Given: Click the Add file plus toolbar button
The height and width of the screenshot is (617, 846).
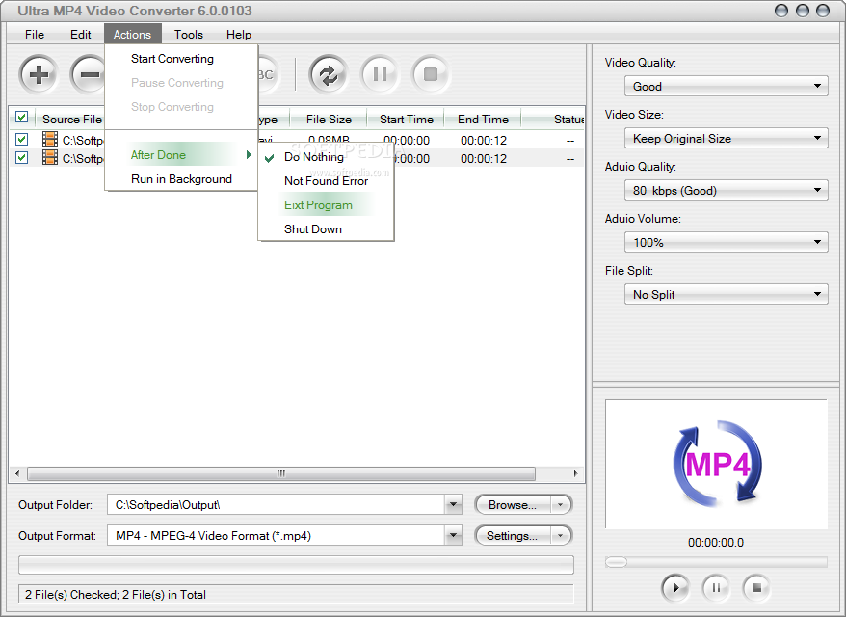Looking at the screenshot, I should click(x=39, y=74).
